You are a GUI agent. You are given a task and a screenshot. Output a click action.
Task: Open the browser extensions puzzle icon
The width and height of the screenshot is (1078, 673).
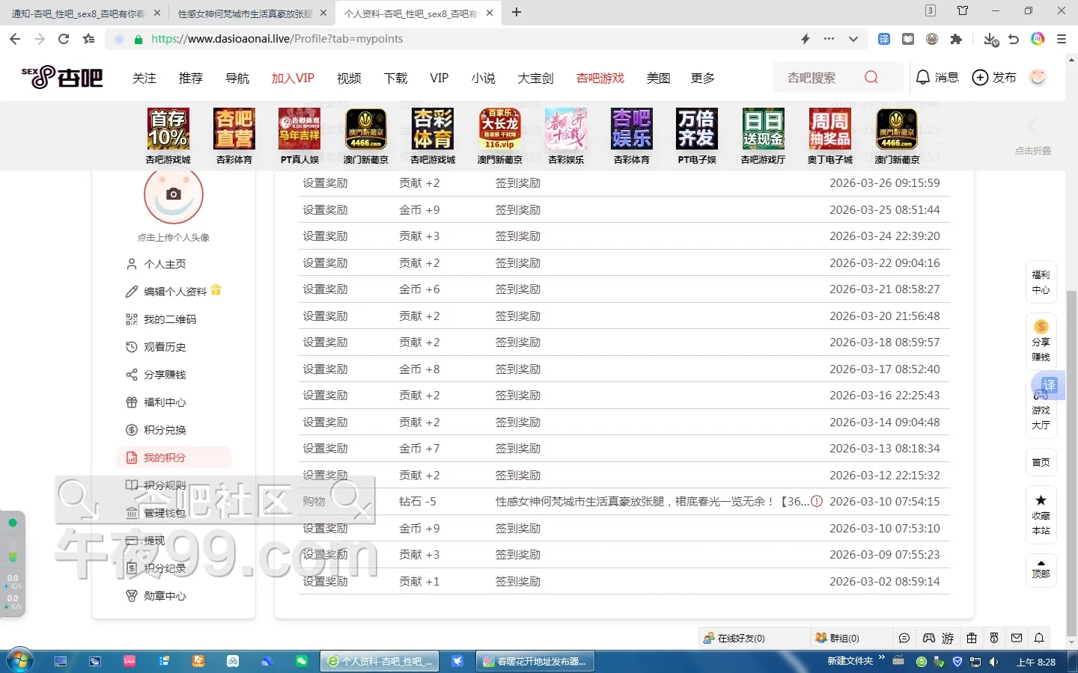pyautogui.click(x=956, y=39)
